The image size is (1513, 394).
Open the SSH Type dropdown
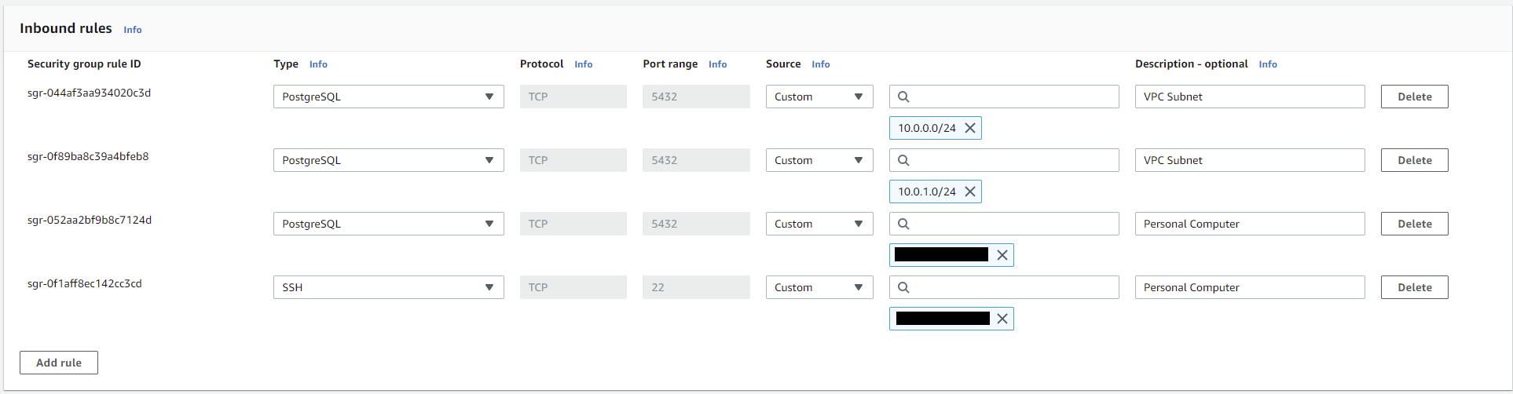(x=388, y=287)
